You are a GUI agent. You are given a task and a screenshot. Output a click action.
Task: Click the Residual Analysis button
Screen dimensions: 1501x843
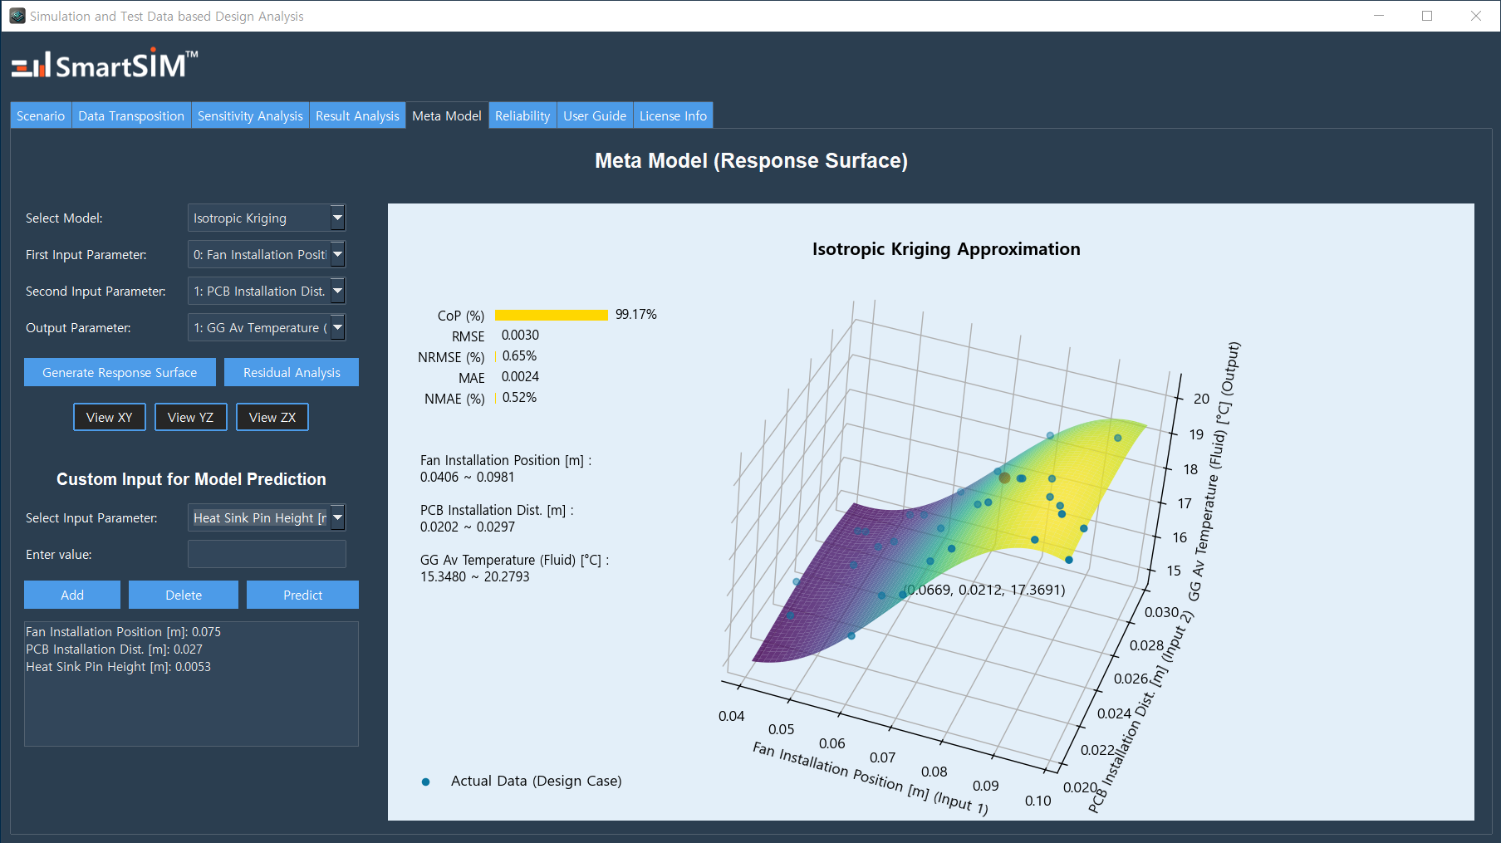pyautogui.click(x=292, y=373)
